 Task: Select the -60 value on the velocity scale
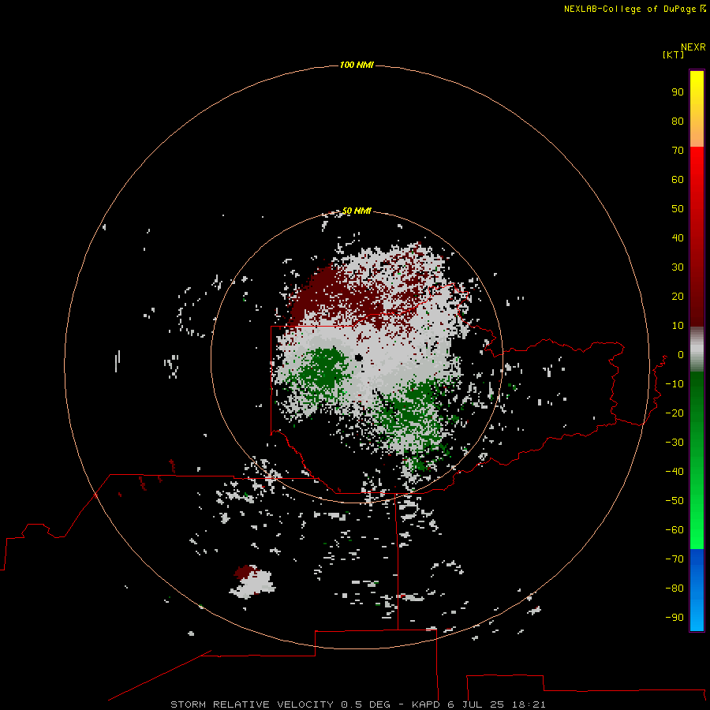point(674,530)
